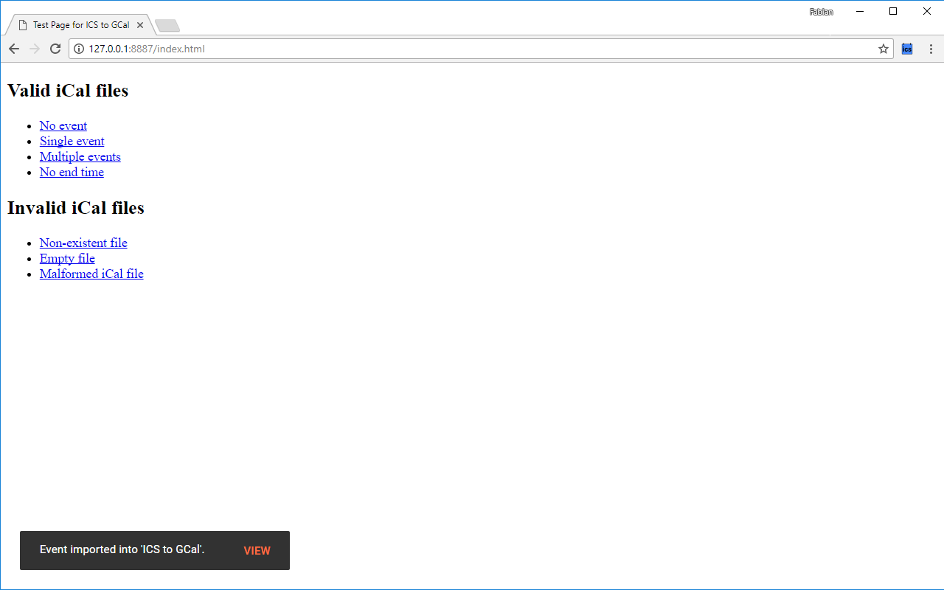944x590 pixels.
Task: Click the Non-existent file link
Action: click(83, 243)
